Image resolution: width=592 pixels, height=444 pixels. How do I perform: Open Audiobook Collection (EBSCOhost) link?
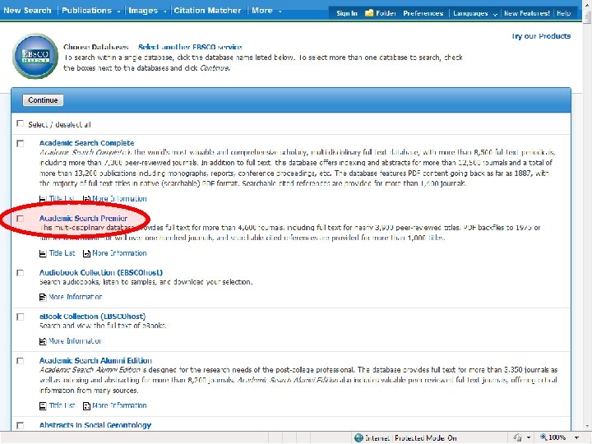(x=101, y=273)
